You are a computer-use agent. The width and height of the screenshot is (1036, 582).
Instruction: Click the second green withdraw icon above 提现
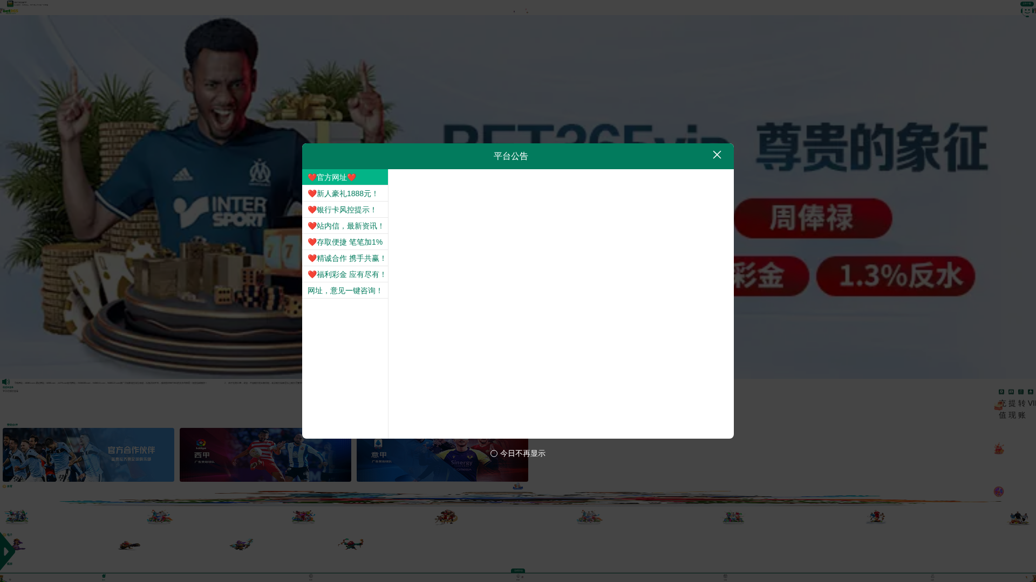(1011, 392)
